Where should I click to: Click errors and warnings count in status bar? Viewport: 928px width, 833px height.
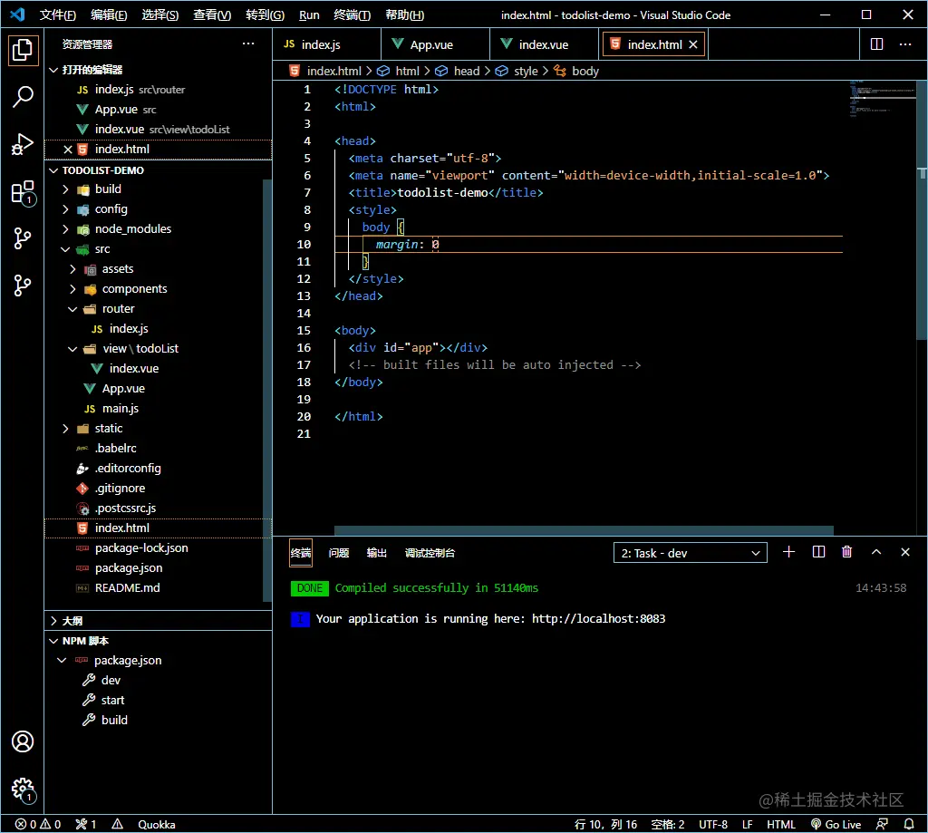tap(38, 824)
